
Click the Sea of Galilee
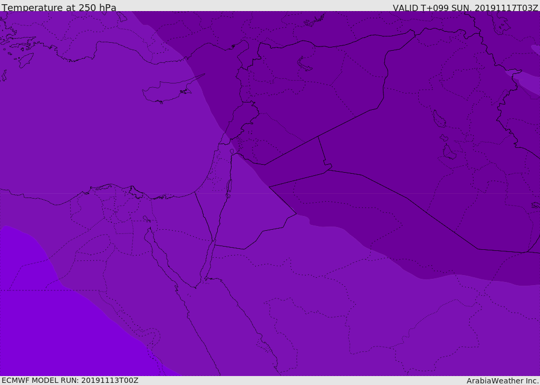tap(232, 152)
